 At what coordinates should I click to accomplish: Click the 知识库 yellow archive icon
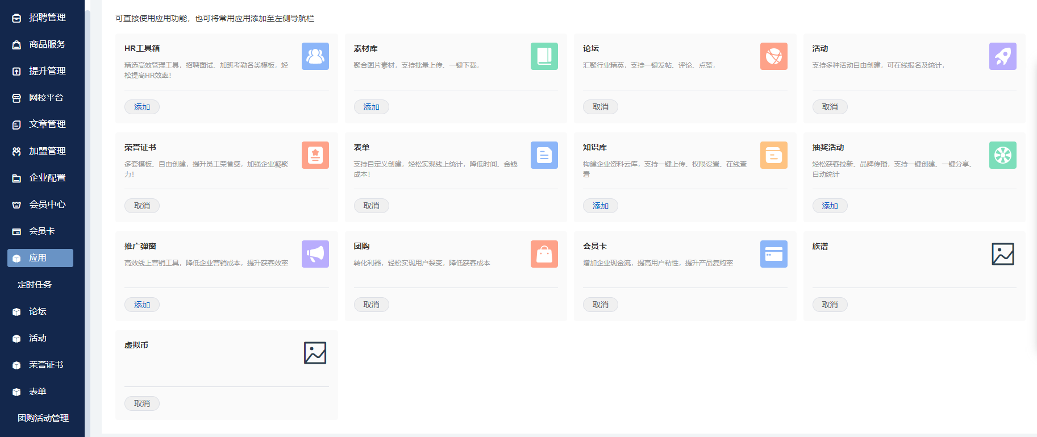773,155
